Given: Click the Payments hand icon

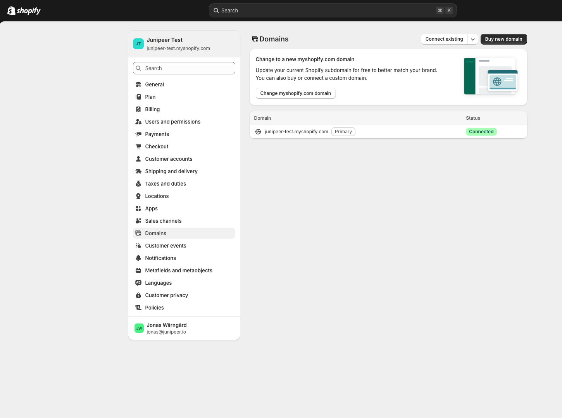Looking at the screenshot, I should 138,134.
